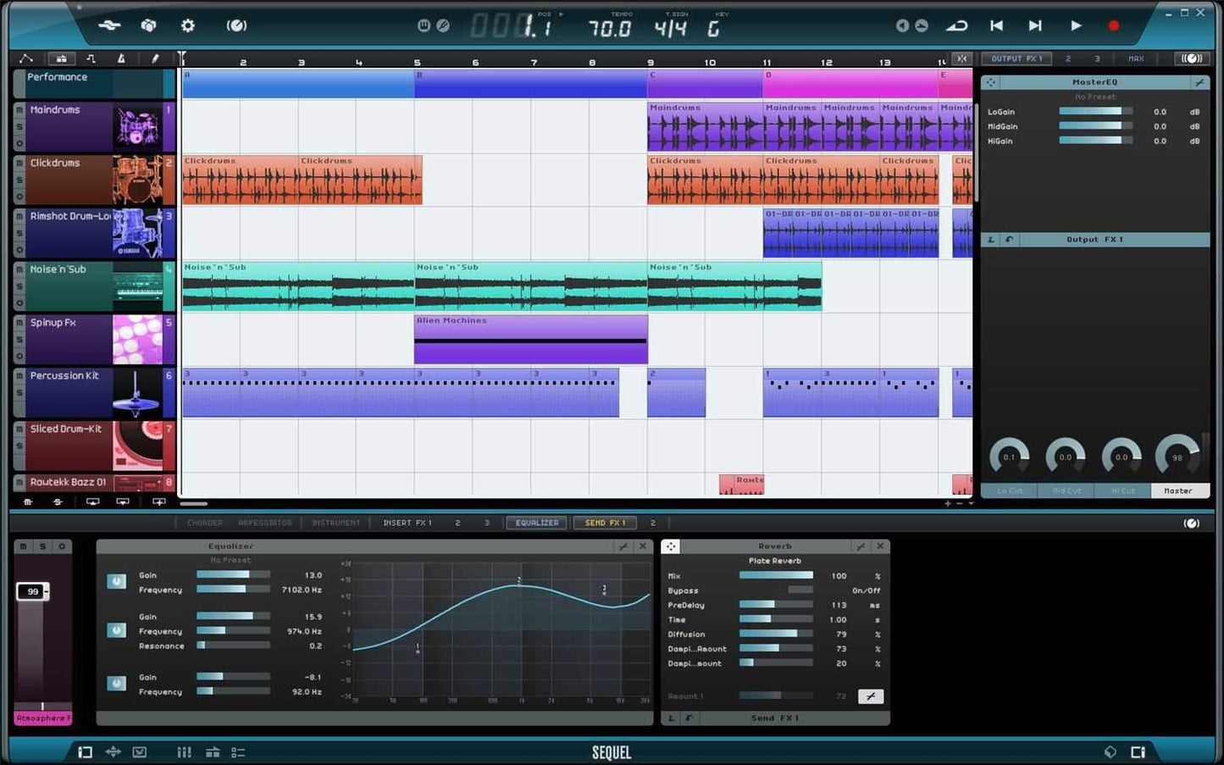Viewport: 1224px width, 765px height.
Task: Toggle the MasterEQ bypass icon
Action: click(1199, 82)
